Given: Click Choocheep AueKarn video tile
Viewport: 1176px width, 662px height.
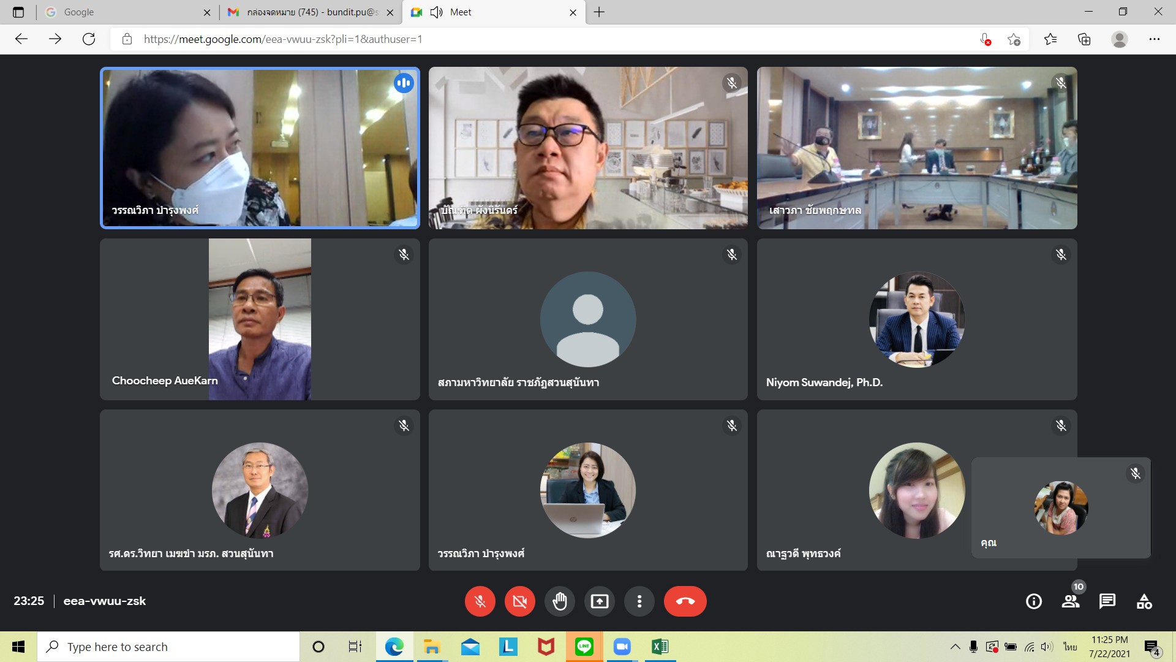Looking at the screenshot, I should tap(260, 319).
